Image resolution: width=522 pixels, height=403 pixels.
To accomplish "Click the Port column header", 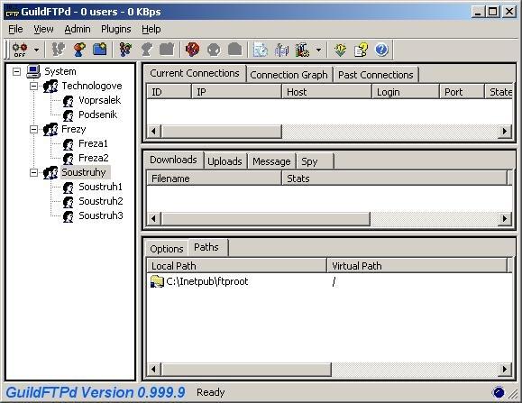I will (x=462, y=92).
